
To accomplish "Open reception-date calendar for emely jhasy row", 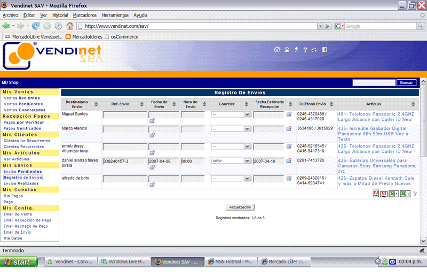I will pyautogui.click(x=289, y=147).
